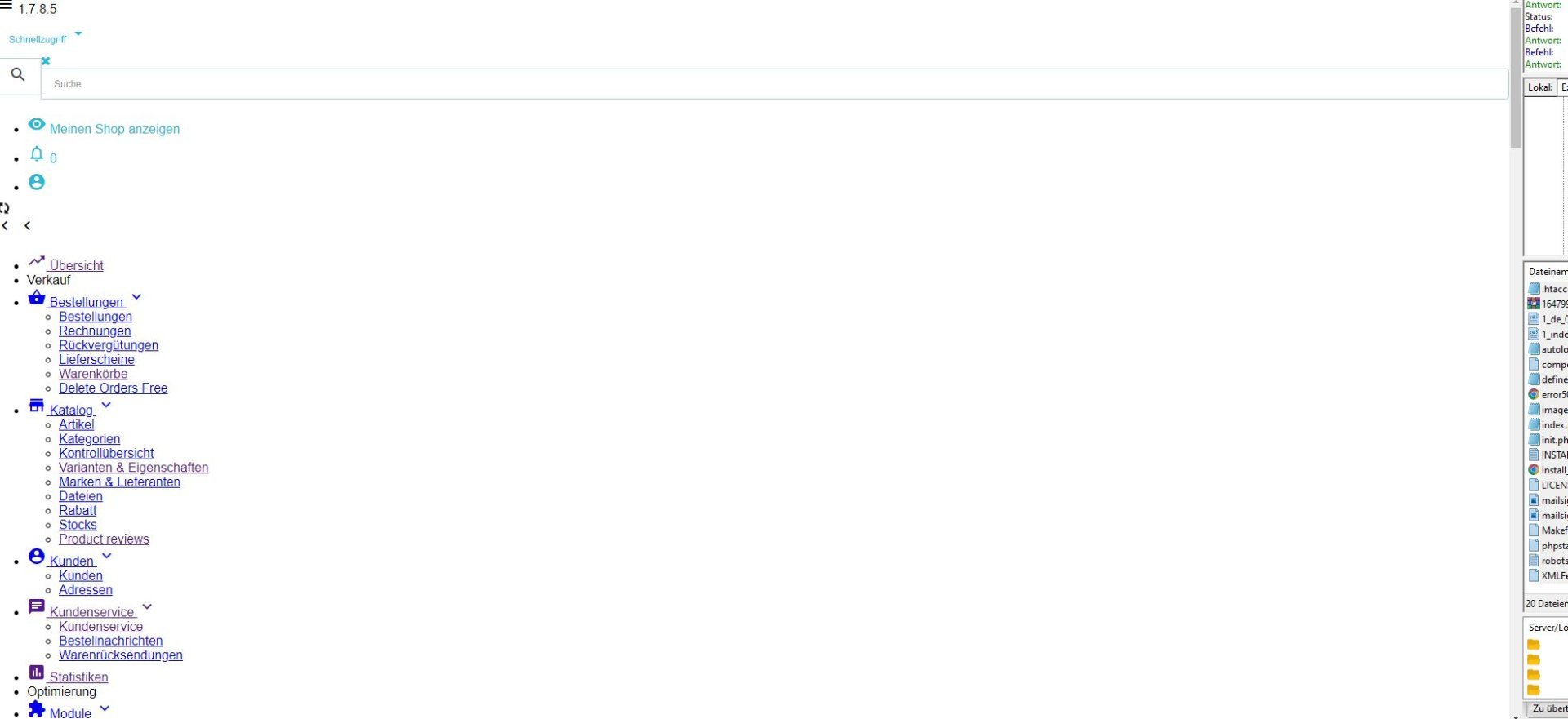Click eye icon to view my shop
The image size is (1568, 719).
(37, 124)
